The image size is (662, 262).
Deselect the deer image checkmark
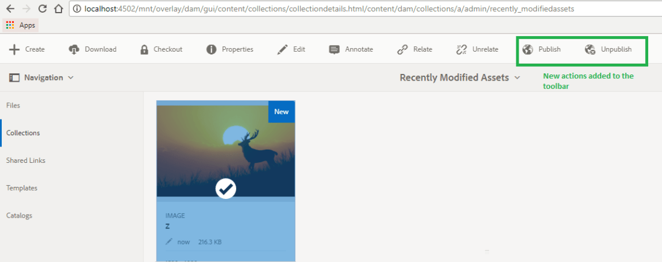(226, 189)
